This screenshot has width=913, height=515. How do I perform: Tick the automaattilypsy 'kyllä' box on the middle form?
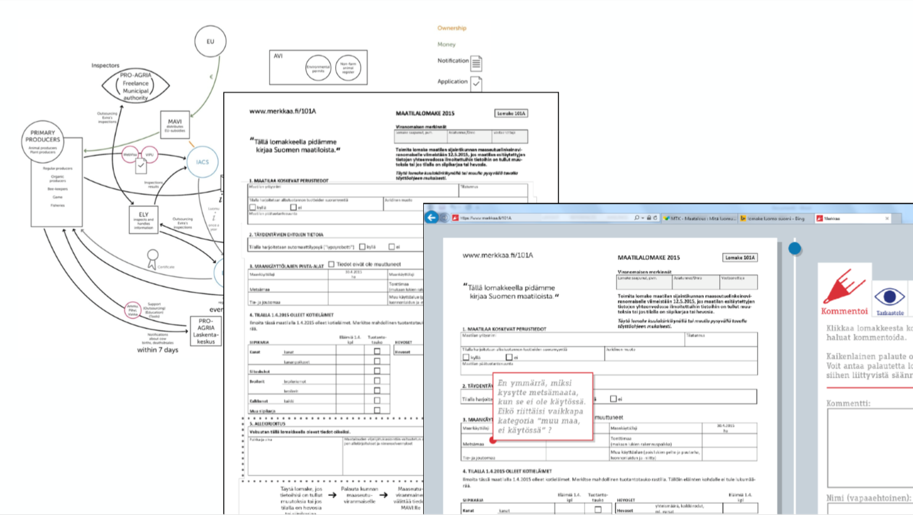coord(362,247)
